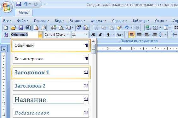
Task: Open print preview magnifier icon
Action: (x=61, y=28)
